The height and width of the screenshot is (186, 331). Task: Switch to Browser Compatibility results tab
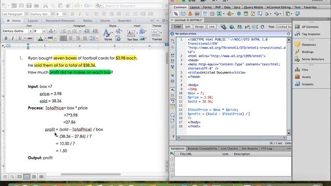click(202, 148)
